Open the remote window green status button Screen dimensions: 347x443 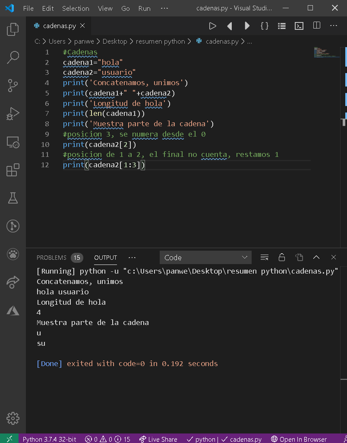click(x=9, y=439)
